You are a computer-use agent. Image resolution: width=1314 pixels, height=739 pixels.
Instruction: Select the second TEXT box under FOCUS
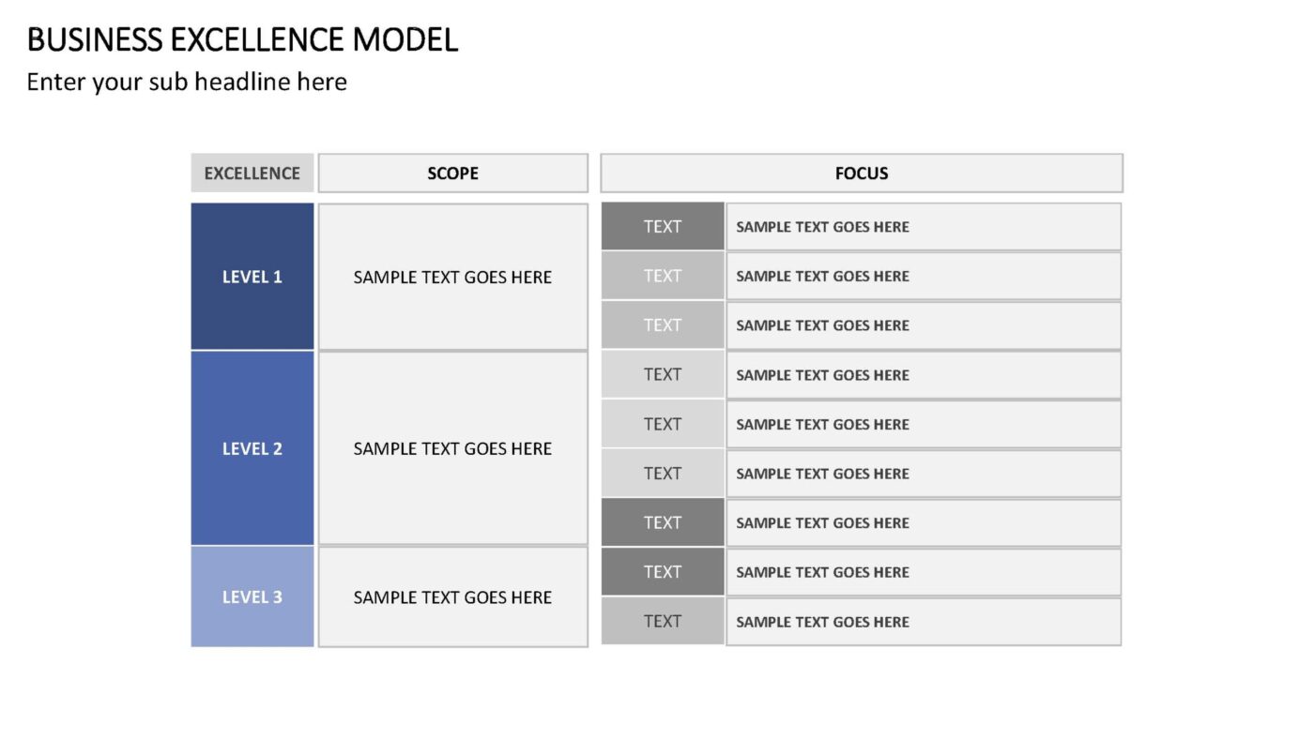click(x=663, y=276)
